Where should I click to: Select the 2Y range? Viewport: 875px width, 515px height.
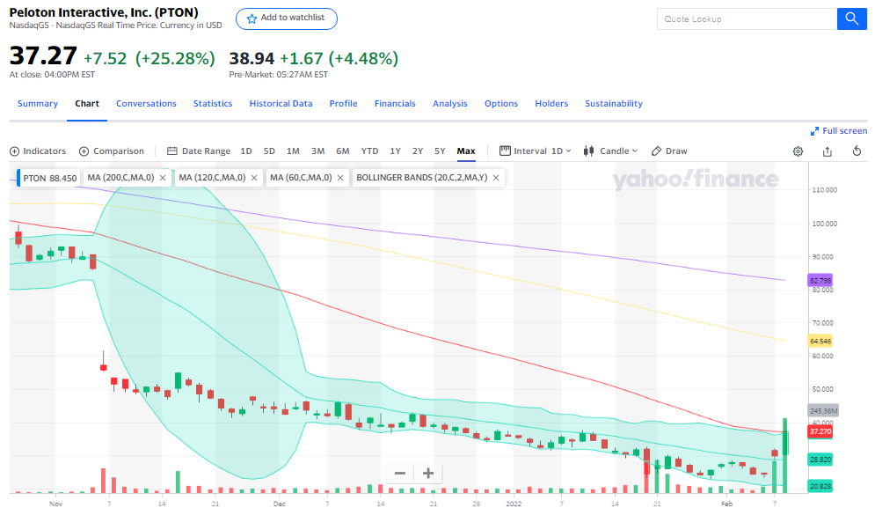(418, 151)
